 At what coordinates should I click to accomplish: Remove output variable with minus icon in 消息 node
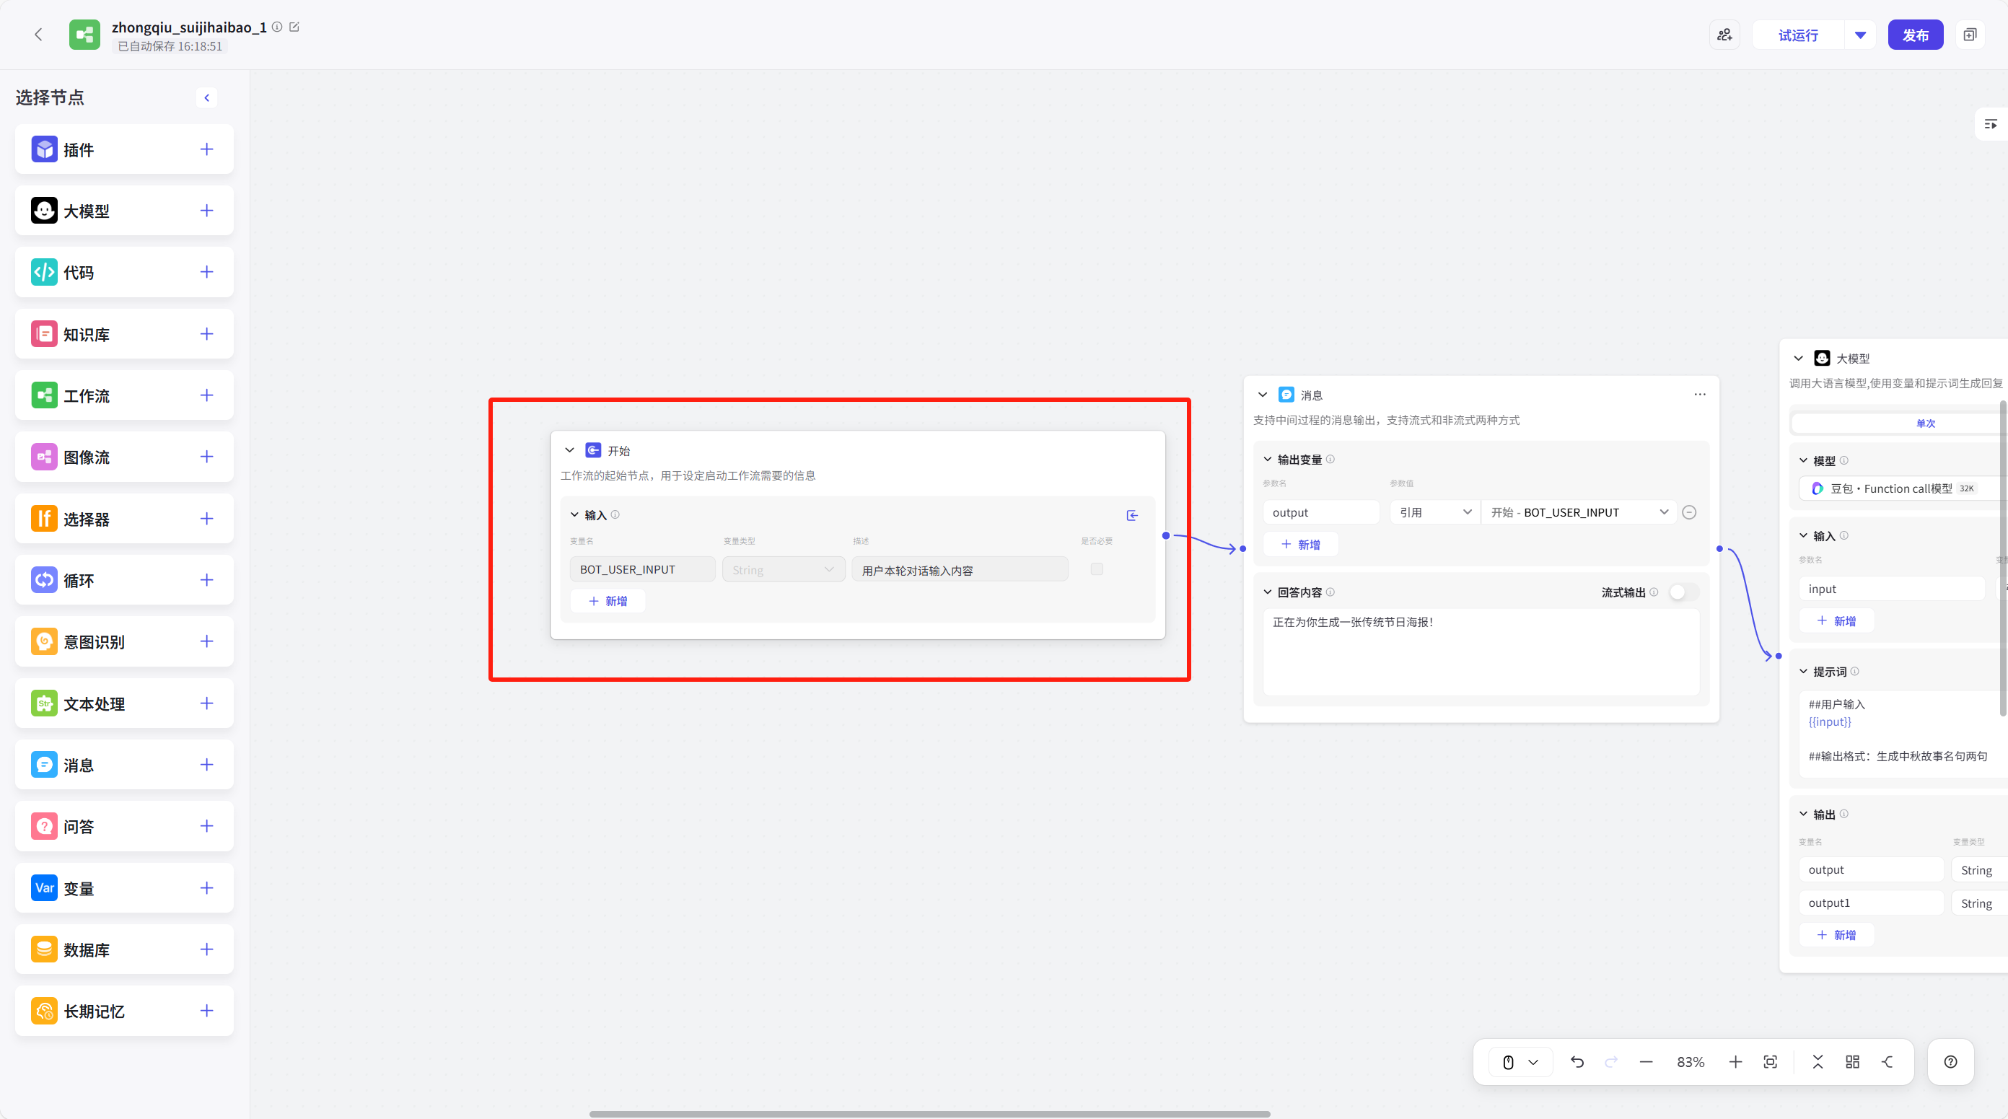coord(1689,512)
